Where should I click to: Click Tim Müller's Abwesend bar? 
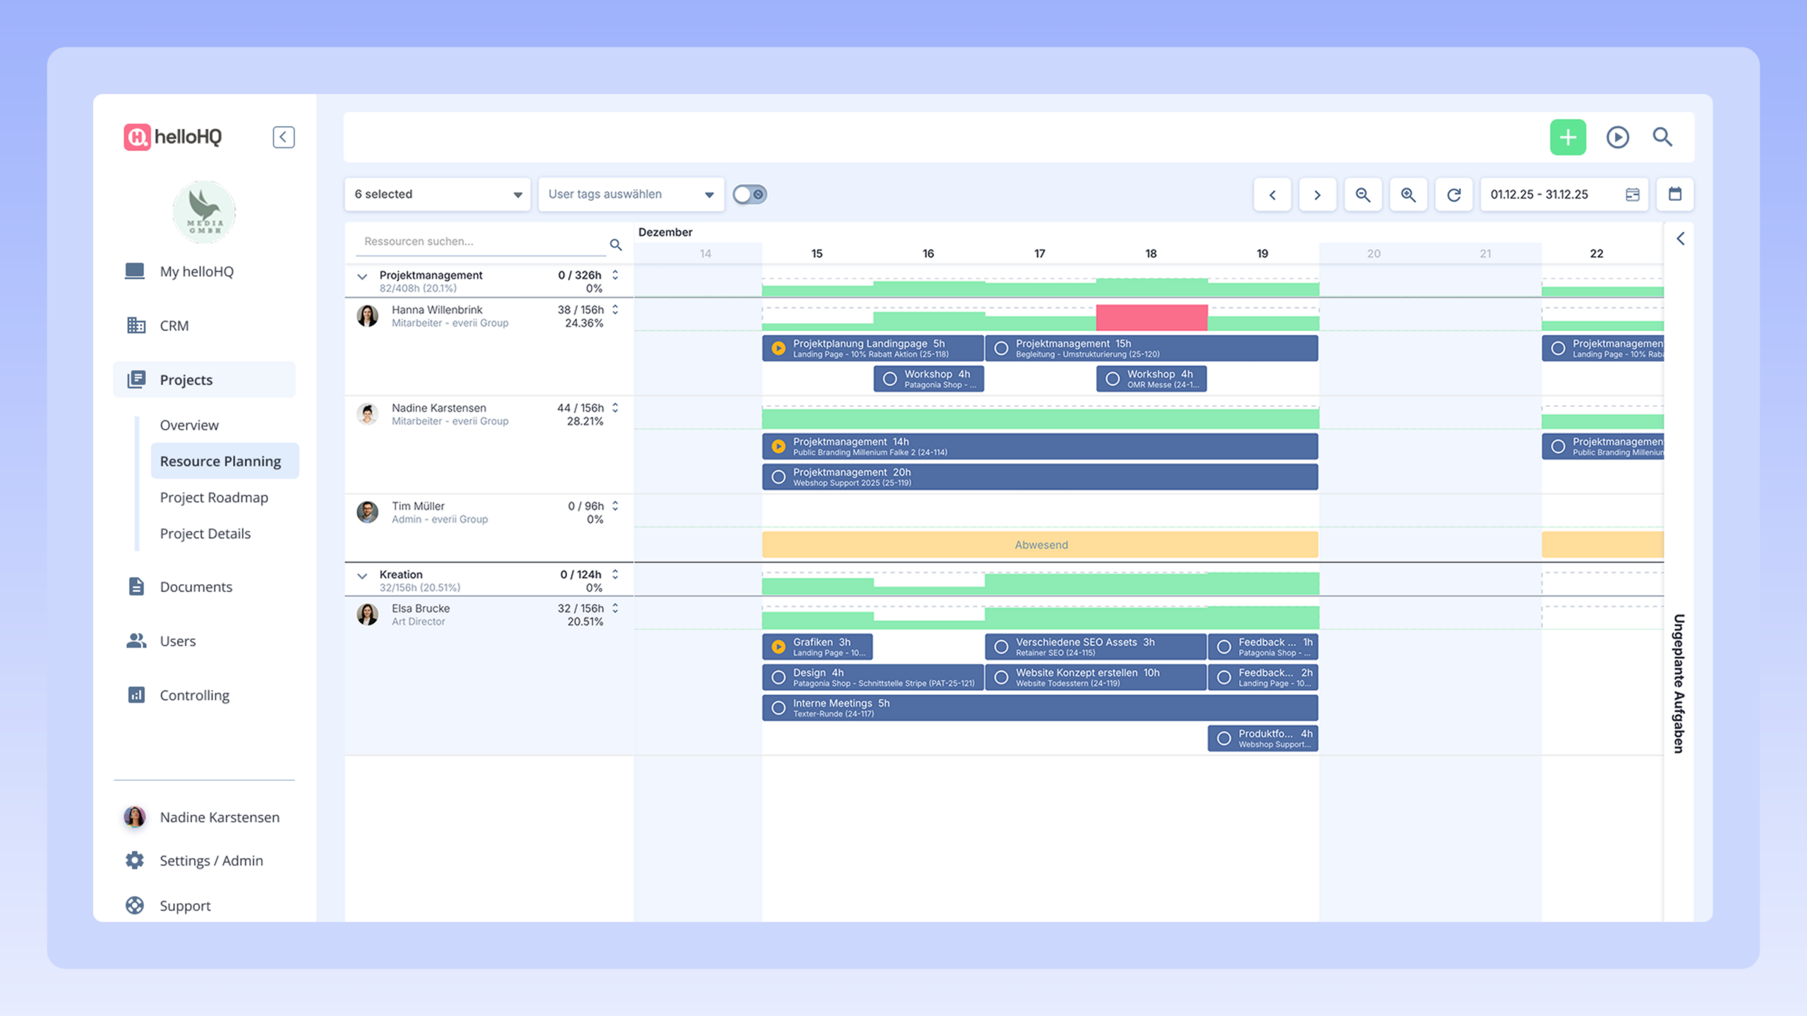[x=1040, y=545]
